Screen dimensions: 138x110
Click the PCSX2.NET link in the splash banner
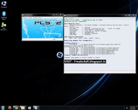[x=59, y=37]
